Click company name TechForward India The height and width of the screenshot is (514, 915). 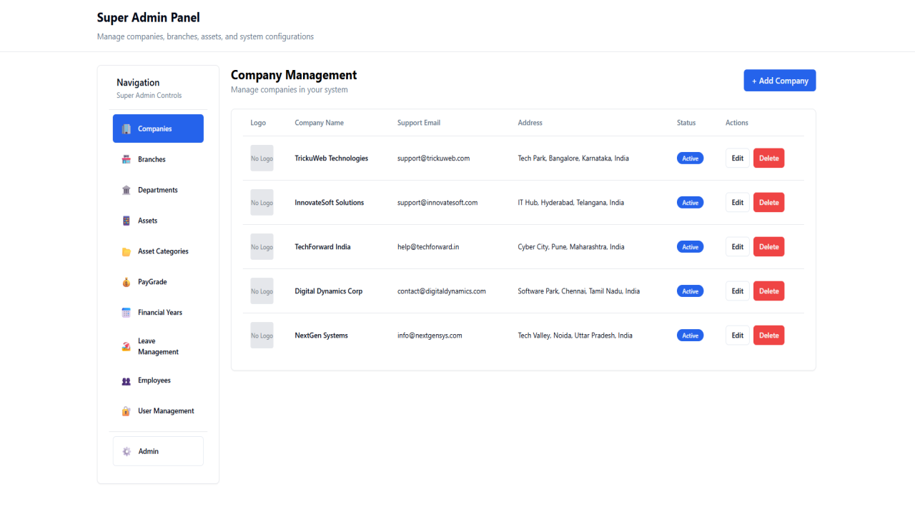(322, 247)
